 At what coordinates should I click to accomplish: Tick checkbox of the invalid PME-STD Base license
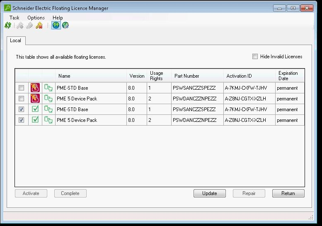22,88
